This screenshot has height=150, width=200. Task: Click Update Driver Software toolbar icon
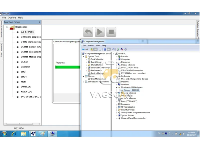tap(118, 49)
